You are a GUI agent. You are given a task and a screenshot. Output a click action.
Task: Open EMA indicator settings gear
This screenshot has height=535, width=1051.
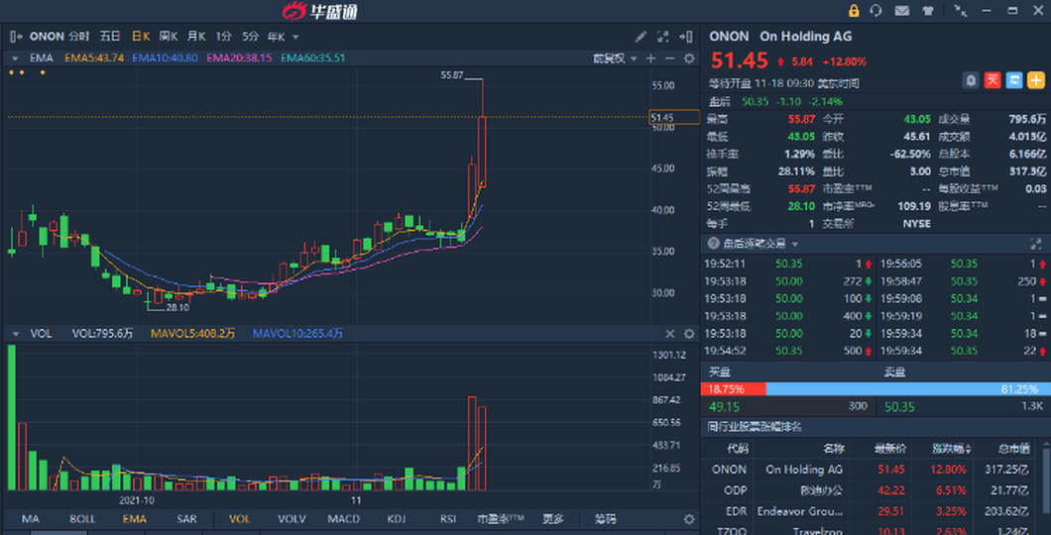tap(689, 58)
